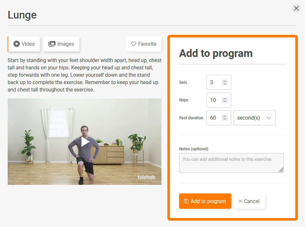Decrease Reps using the down stepper arrow
This screenshot has width=305, height=227.
click(x=225, y=102)
